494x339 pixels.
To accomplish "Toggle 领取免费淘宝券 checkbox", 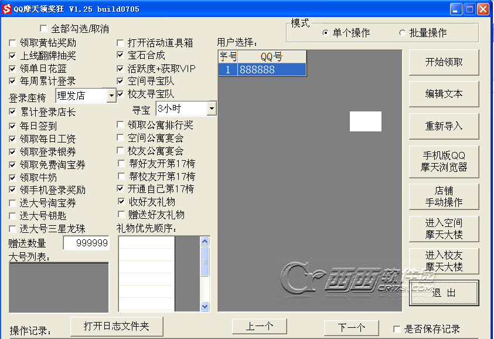I will pyautogui.click(x=13, y=165).
